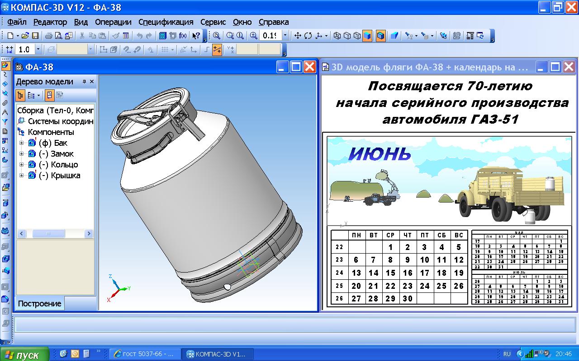This screenshot has width=579, height=361.
Task: Open print preview with the magnifier page icon
Action: 58,36
